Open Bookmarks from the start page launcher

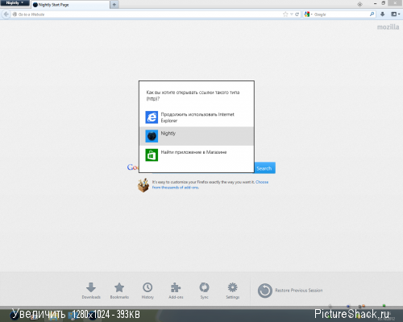[x=119, y=291]
